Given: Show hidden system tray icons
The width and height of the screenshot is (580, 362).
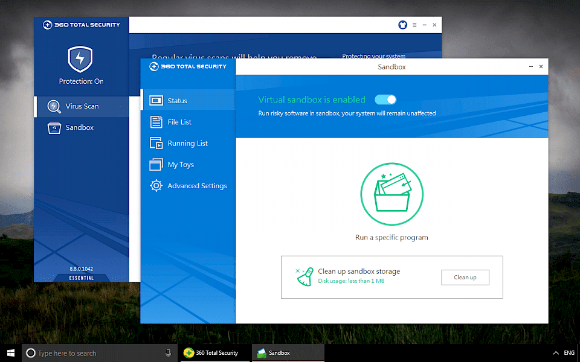Looking at the screenshot, I should point(555,353).
